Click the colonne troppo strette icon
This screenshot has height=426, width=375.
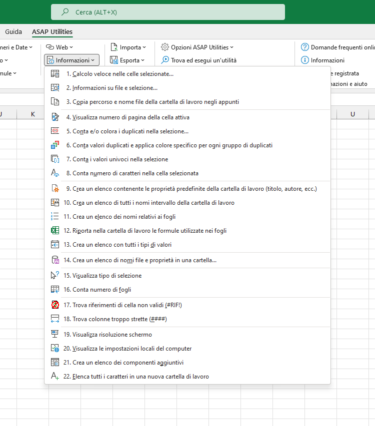click(55, 319)
